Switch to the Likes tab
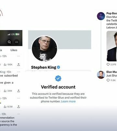Image resolution: width=117 pixels, height=131 pixels. [x=14, y=50]
